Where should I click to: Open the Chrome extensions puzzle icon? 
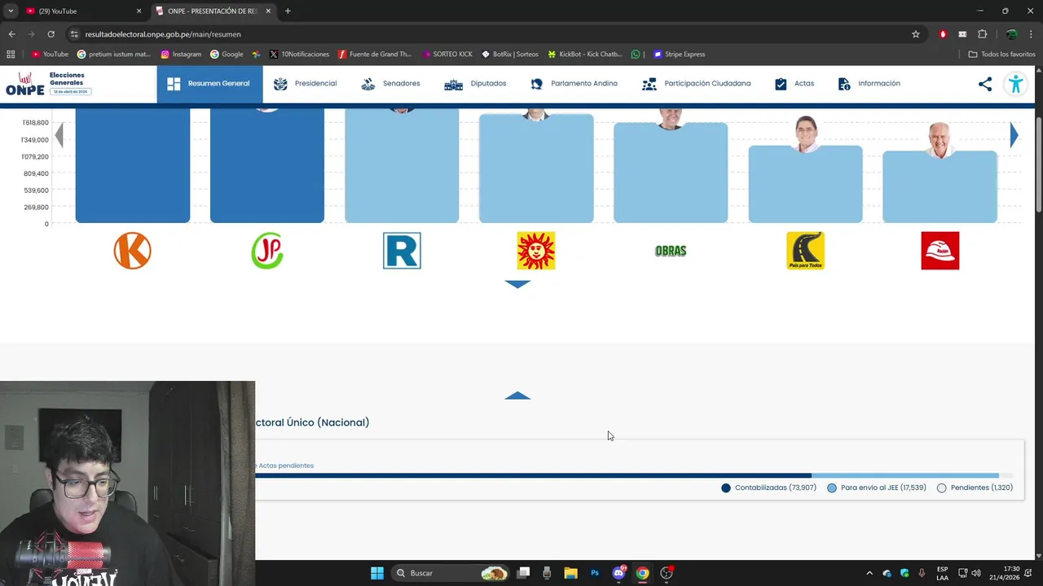click(982, 34)
